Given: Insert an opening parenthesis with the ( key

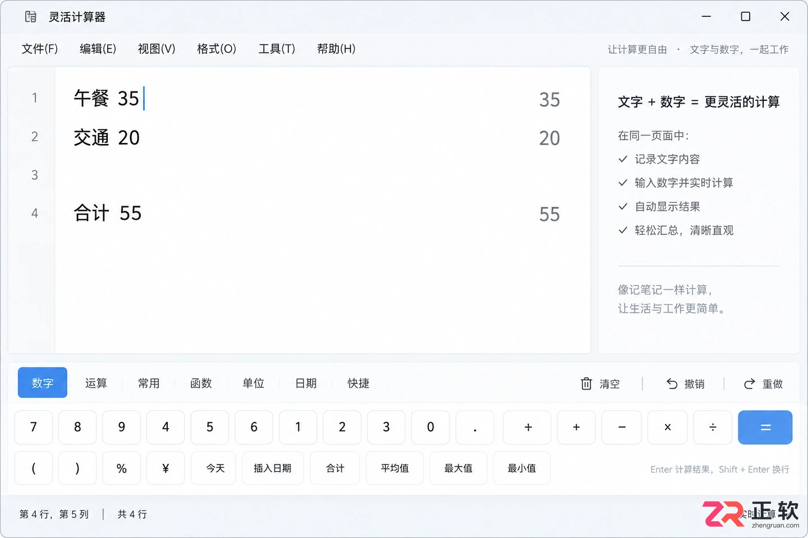Looking at the screenshot, I should pos(34,468).
